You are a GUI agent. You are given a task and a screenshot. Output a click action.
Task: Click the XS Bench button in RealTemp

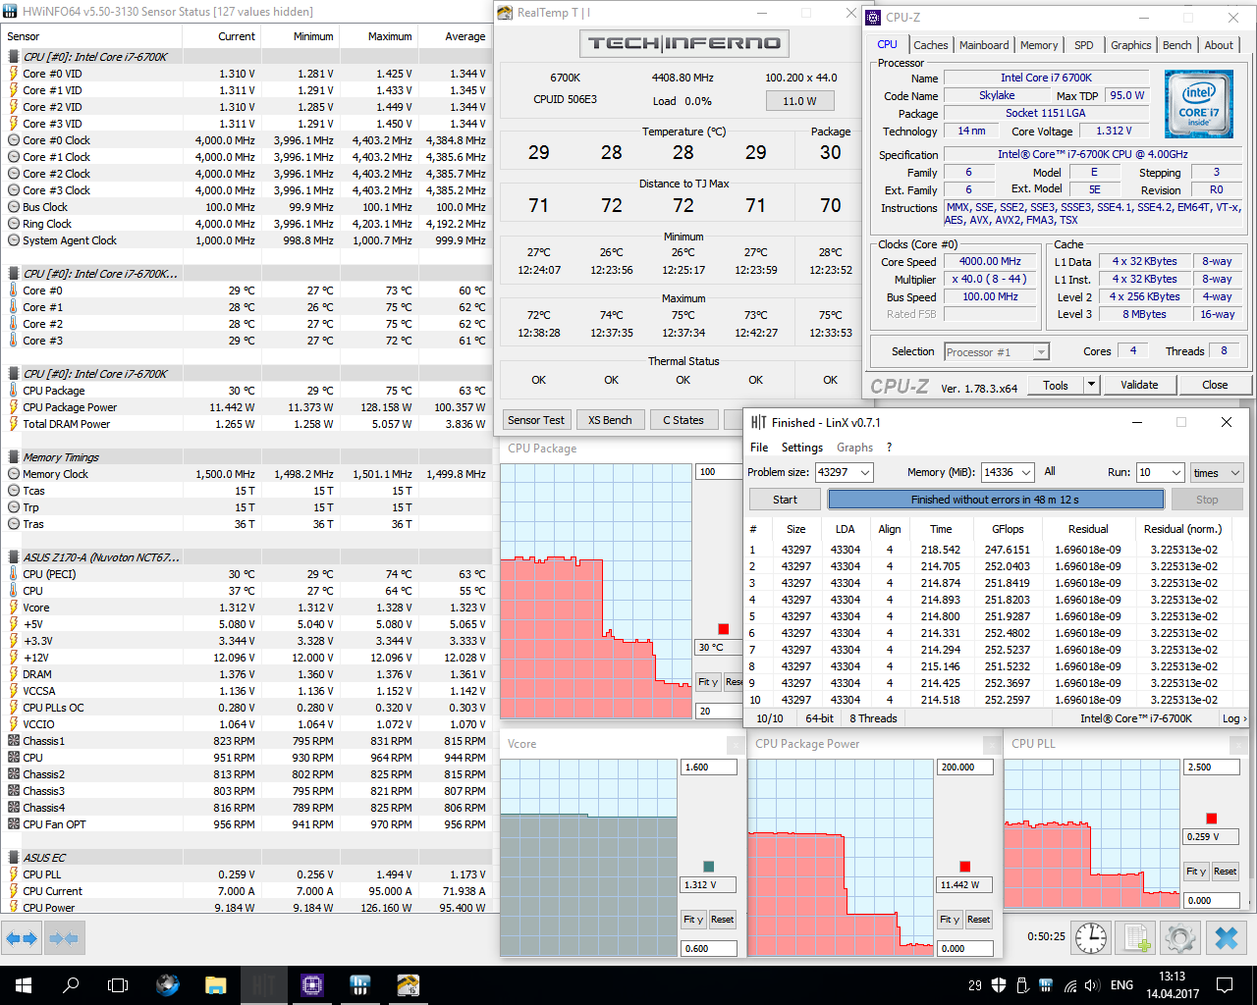tap(610, 420)
